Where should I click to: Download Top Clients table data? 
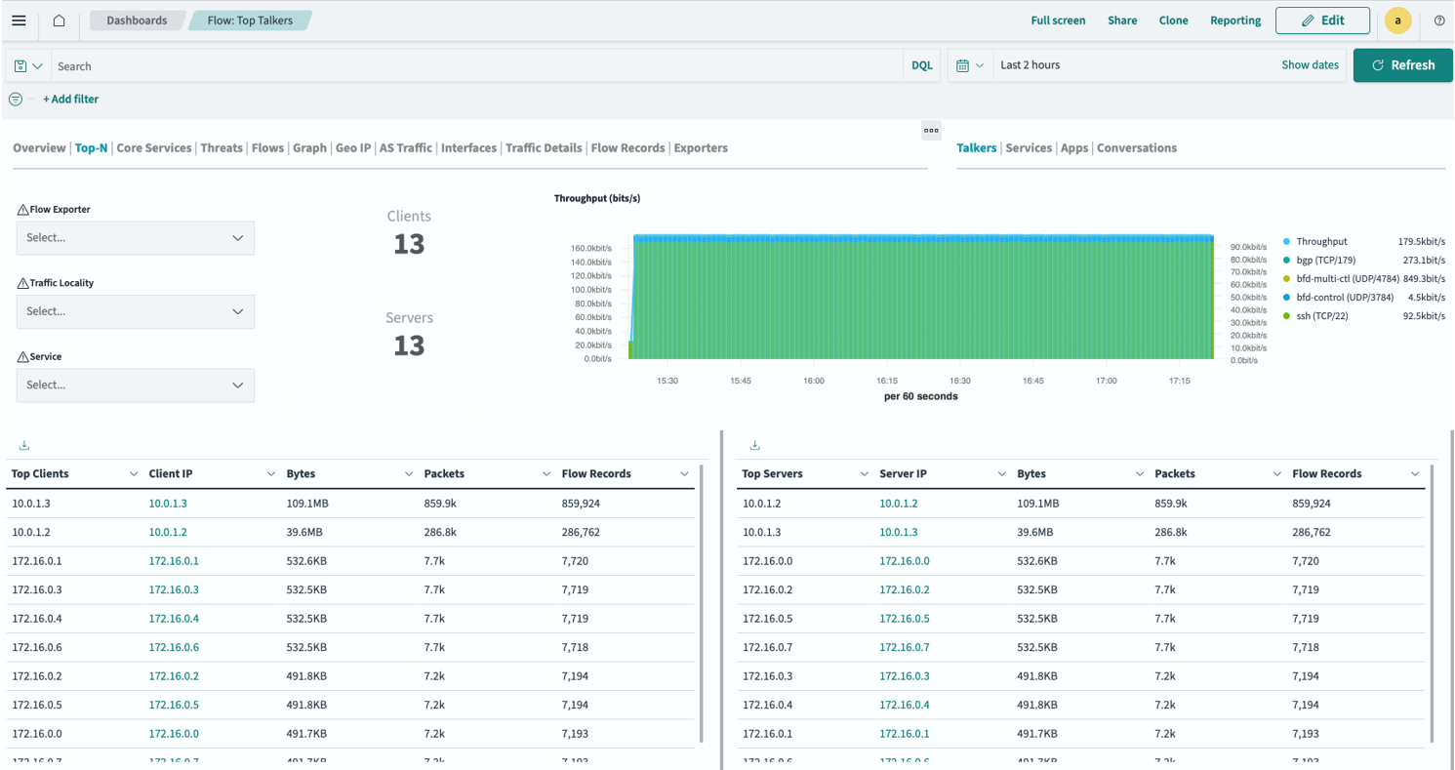point(24,446)
